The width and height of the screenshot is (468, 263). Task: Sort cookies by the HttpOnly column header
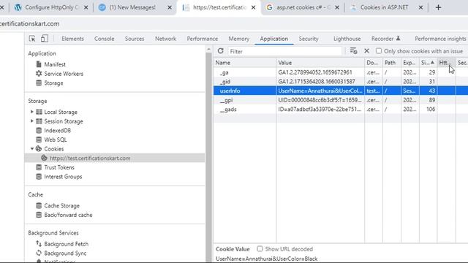point(447,63)
